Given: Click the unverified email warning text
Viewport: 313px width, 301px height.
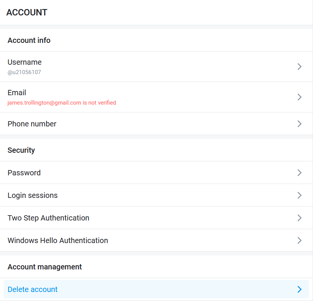Looking at the screenshot, I should [62, 103].
